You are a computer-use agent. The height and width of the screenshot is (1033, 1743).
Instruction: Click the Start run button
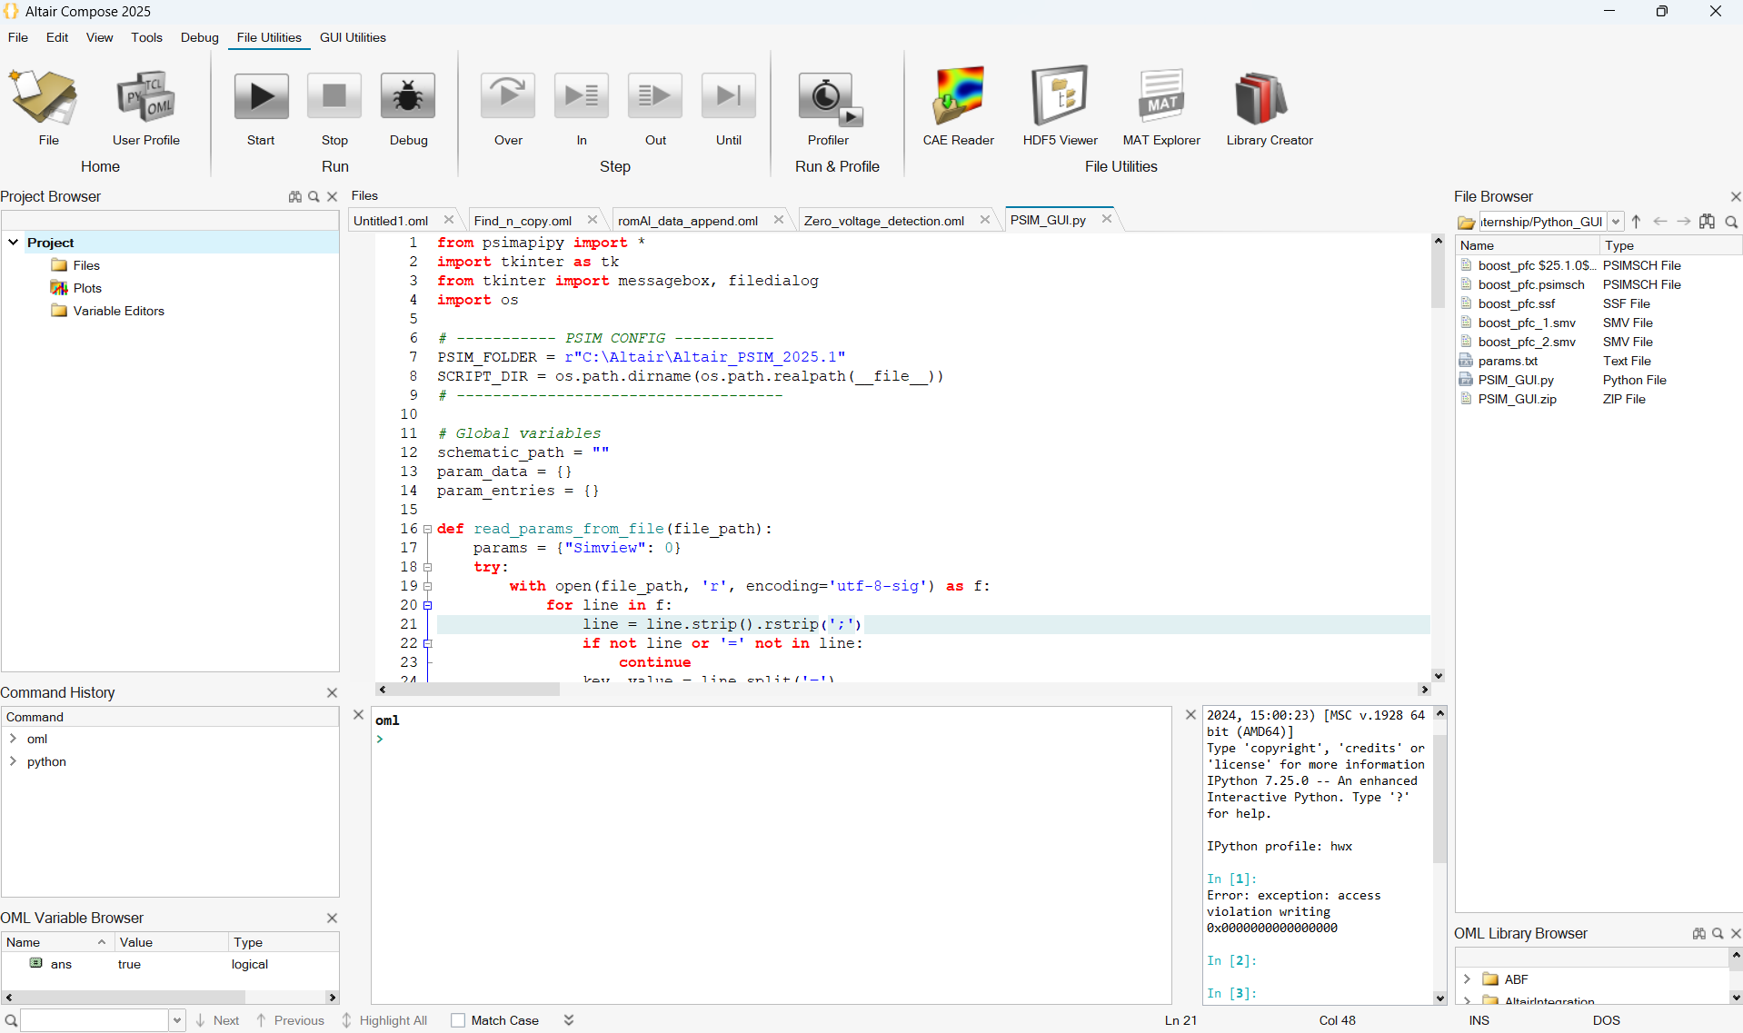tap(261, 96)
